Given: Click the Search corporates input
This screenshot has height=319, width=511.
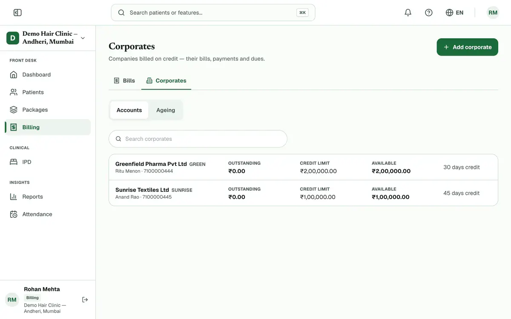Looking at the screenshot, I should (x=198, y=139).
